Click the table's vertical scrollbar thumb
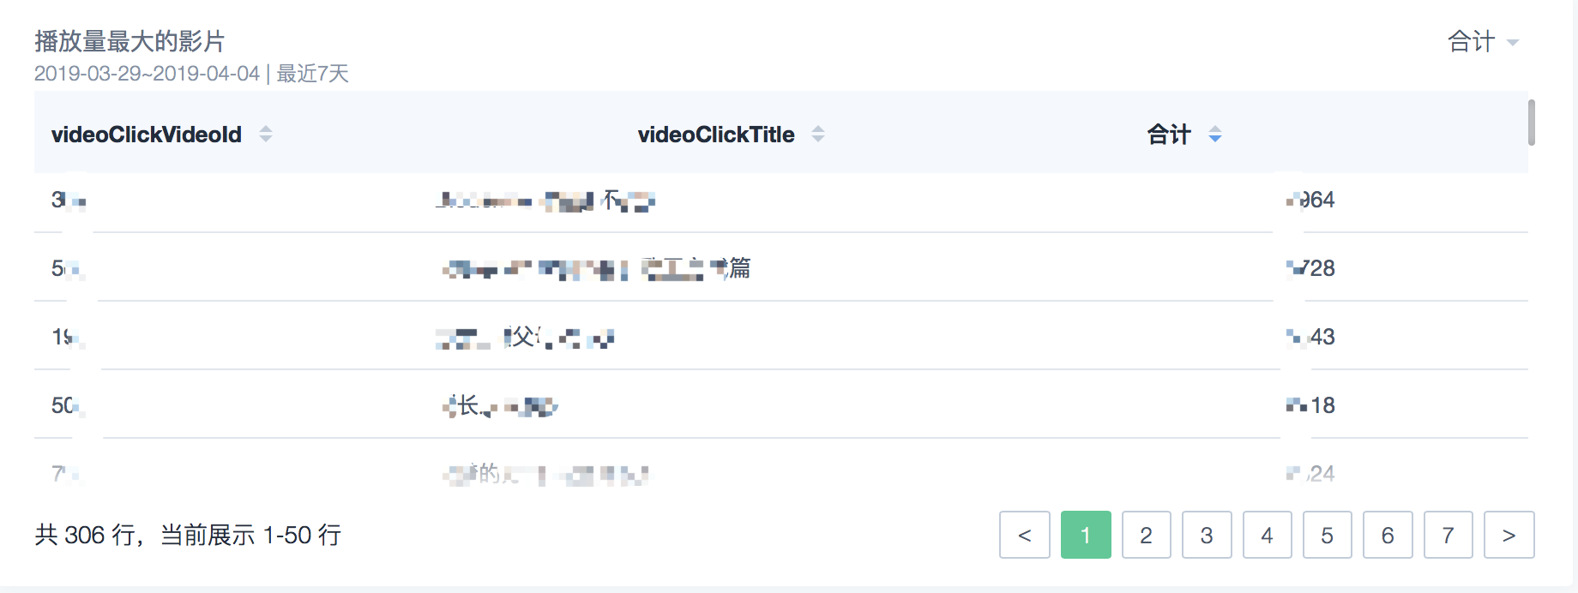Screen dimensions: 1578x593 1531,123
